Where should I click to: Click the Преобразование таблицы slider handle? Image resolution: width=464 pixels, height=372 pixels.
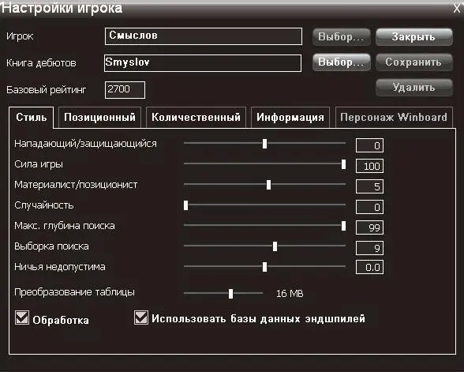click(x=230, y=294)
